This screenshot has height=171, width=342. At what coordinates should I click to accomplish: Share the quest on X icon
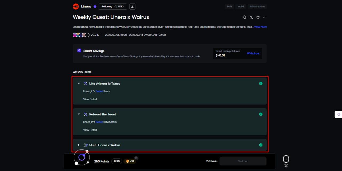click(x=251, y=17)
